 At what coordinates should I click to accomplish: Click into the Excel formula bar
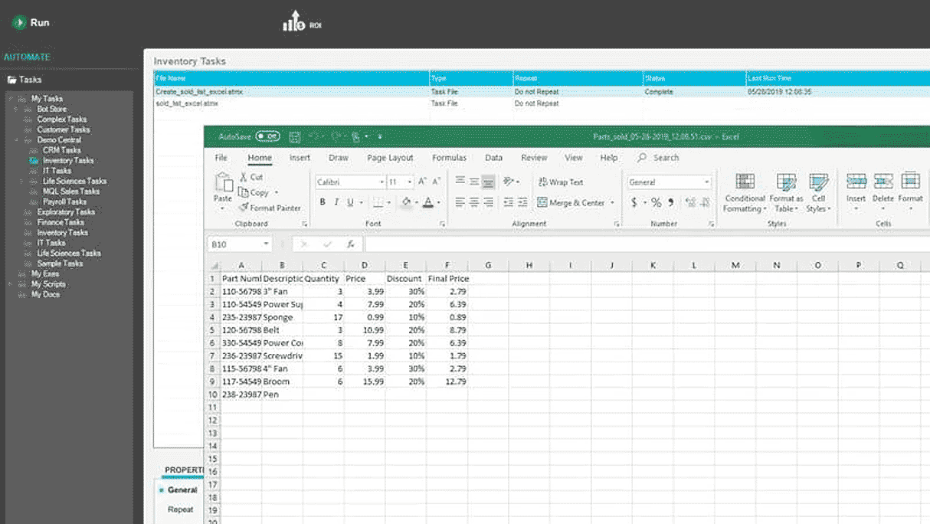[x=647, y=244]
